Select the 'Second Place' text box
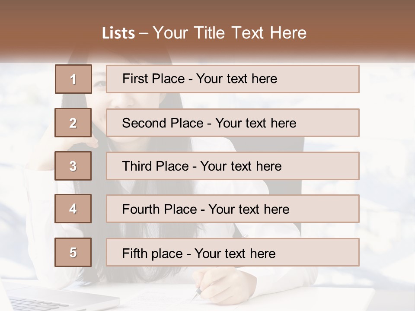The width and height of the screenshot is (415, 311). click(233, 123)
